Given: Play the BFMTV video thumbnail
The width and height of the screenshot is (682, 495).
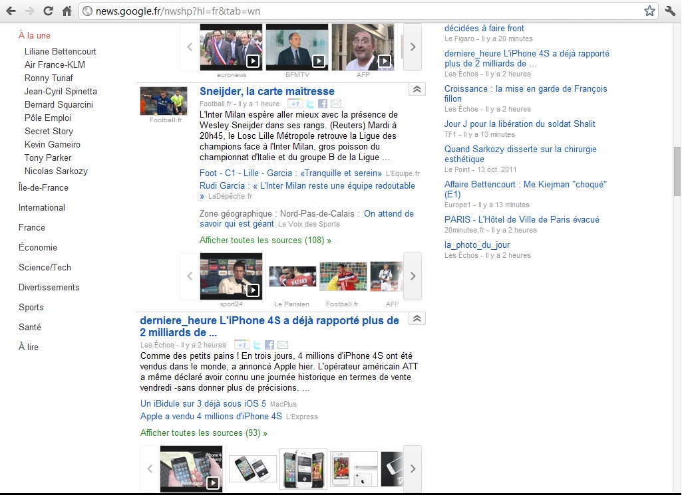Looking at the screenshot, I should (297, 47).
